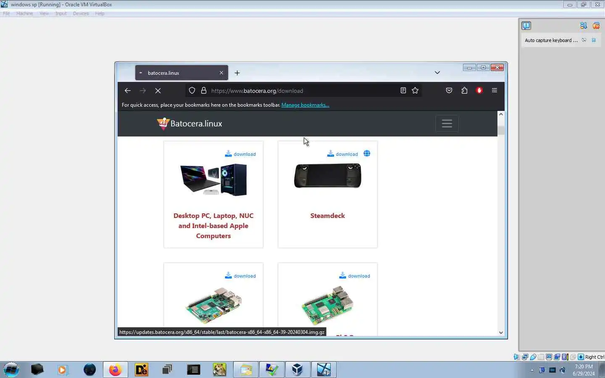Open the Save to Pocket icon
605x378 pixels.
449,90
